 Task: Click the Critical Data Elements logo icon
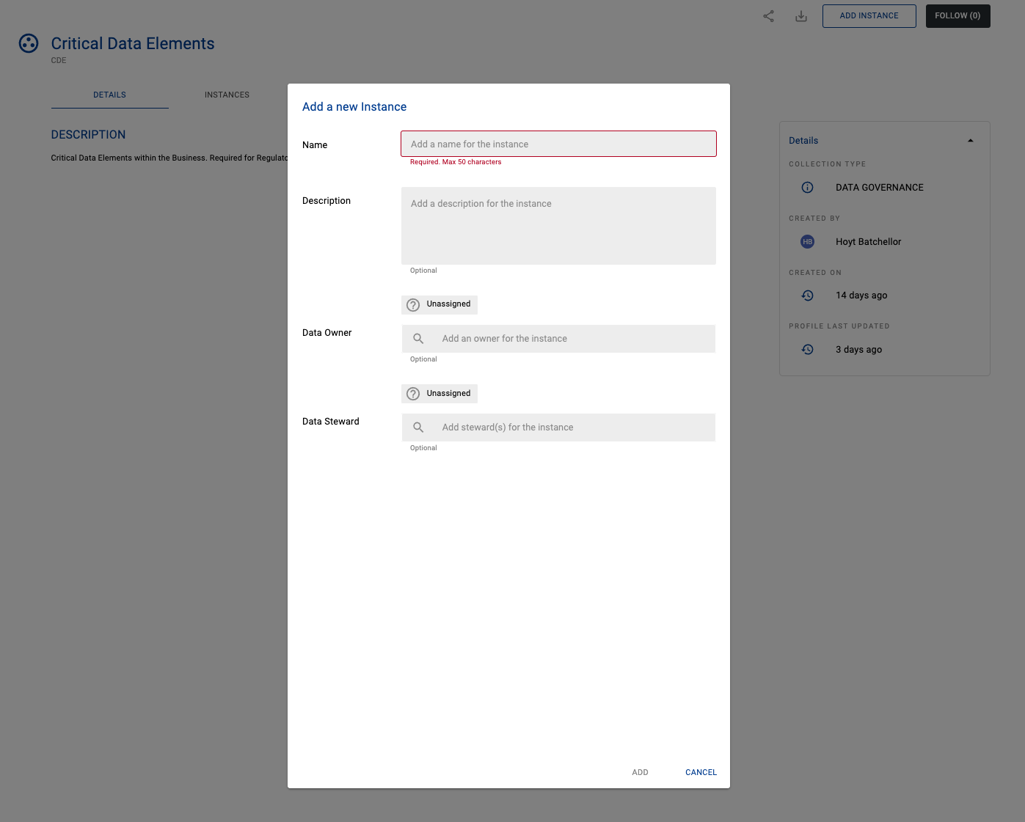(28, 43)
